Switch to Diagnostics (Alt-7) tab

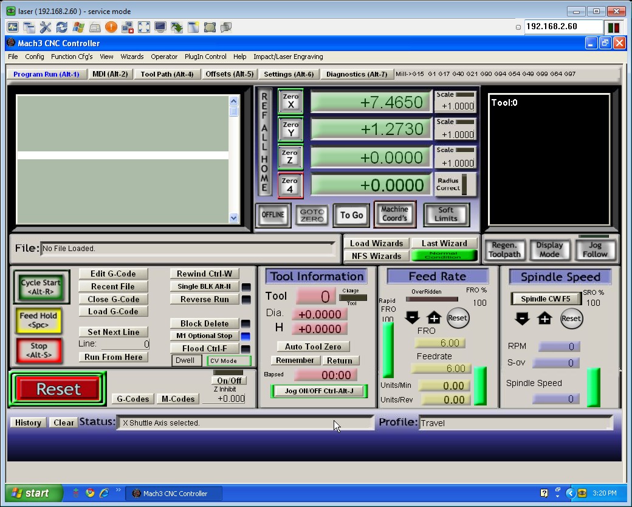point(357,74)
